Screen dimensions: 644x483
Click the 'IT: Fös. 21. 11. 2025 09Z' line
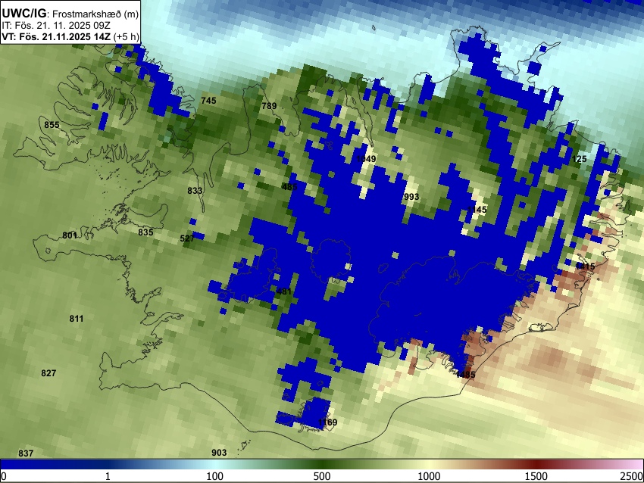point(56,26)
